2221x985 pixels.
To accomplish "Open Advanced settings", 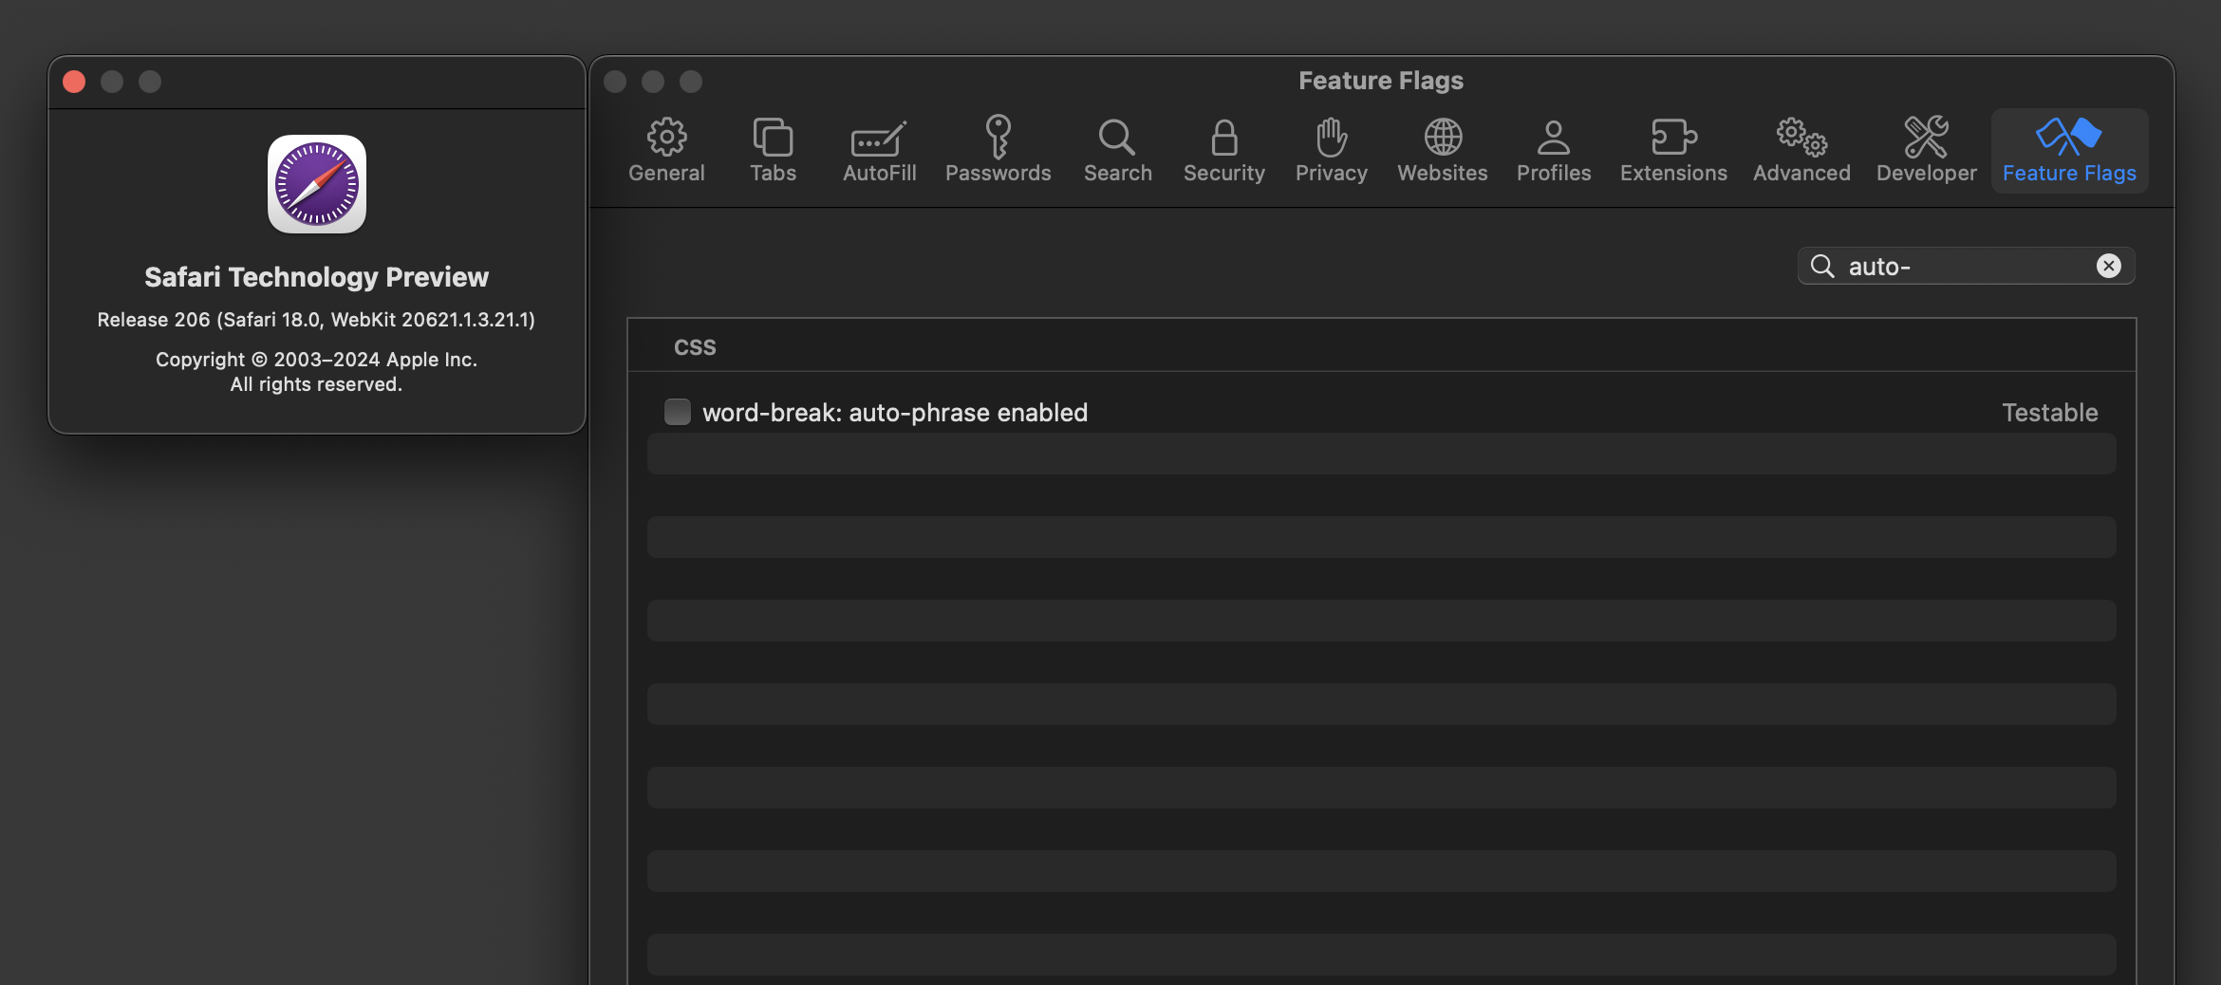I will click(x=1801, y=151).
